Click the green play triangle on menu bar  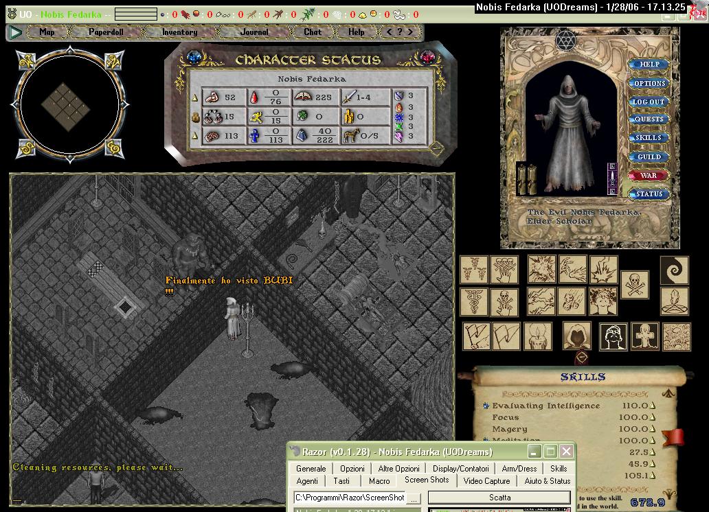(15, 32)
